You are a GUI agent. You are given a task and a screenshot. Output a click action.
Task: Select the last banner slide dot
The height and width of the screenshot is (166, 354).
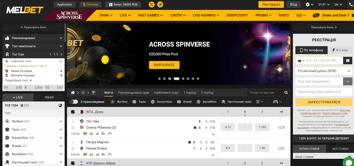pos(198,79)
